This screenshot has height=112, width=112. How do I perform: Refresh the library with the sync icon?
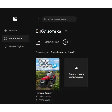[x=66, y=31]
